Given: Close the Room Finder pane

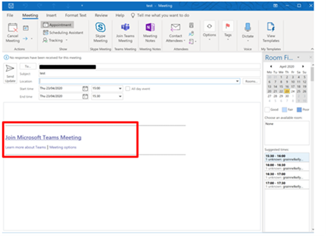Looking at the screenshot, I should 310,57.
